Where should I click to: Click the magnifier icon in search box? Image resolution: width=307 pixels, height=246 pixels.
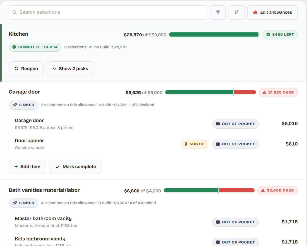(15, 12)
